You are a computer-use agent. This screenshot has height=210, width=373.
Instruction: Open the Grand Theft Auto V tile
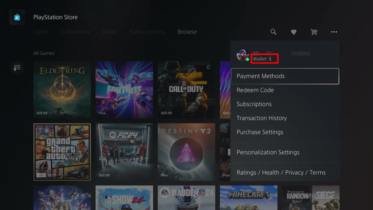click(x=62, y=152)
